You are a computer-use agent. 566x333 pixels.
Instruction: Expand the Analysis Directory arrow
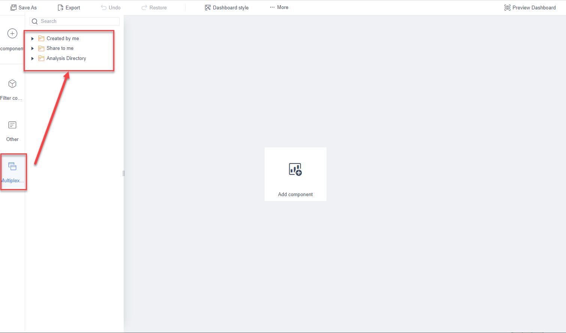pos(33,58)
